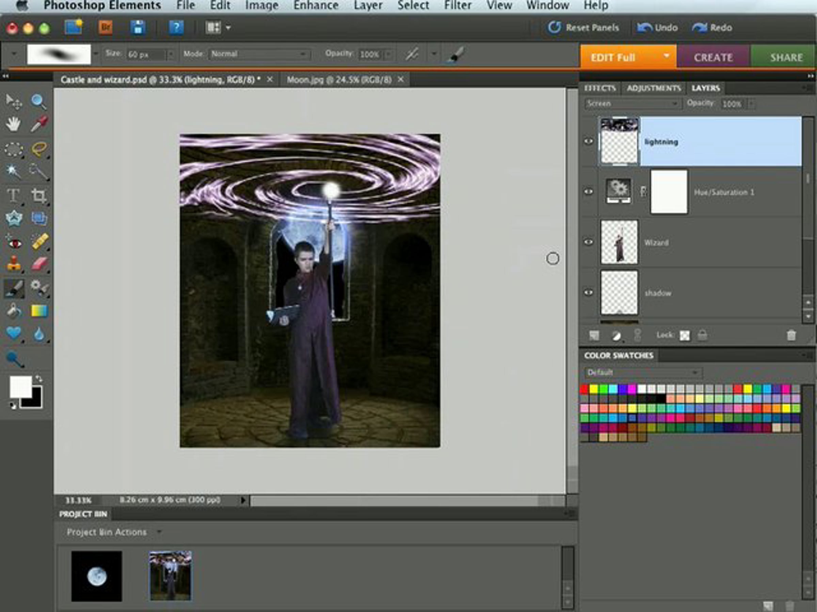Screen dimensions: 817x612
Task: Select the Horizontal Type tool
Action: (x=14, y=195)
